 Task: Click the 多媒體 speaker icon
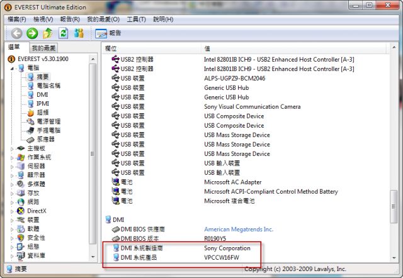point(21,184)
